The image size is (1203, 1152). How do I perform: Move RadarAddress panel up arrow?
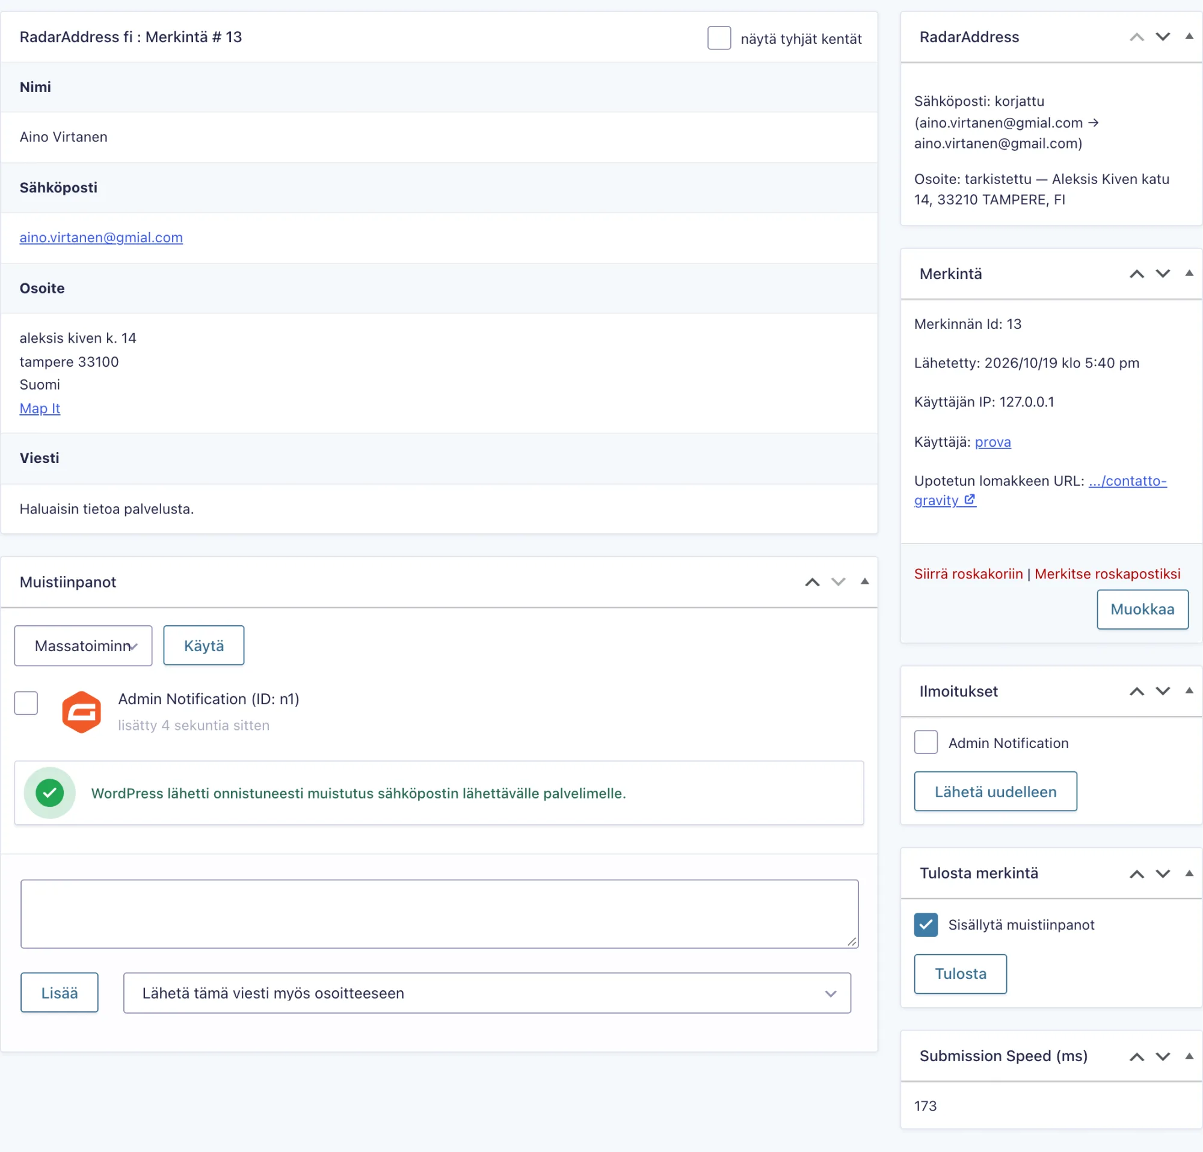point(1137,37)
